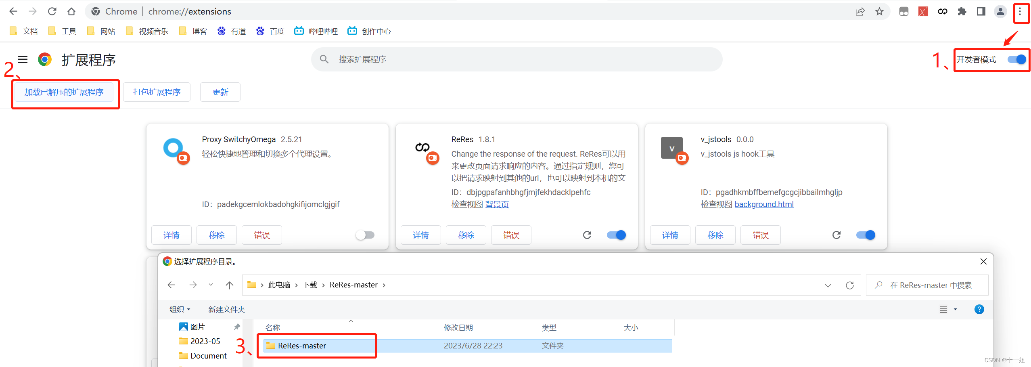
Task: Open the 百度 bookmark
Action: coord(270,31)
